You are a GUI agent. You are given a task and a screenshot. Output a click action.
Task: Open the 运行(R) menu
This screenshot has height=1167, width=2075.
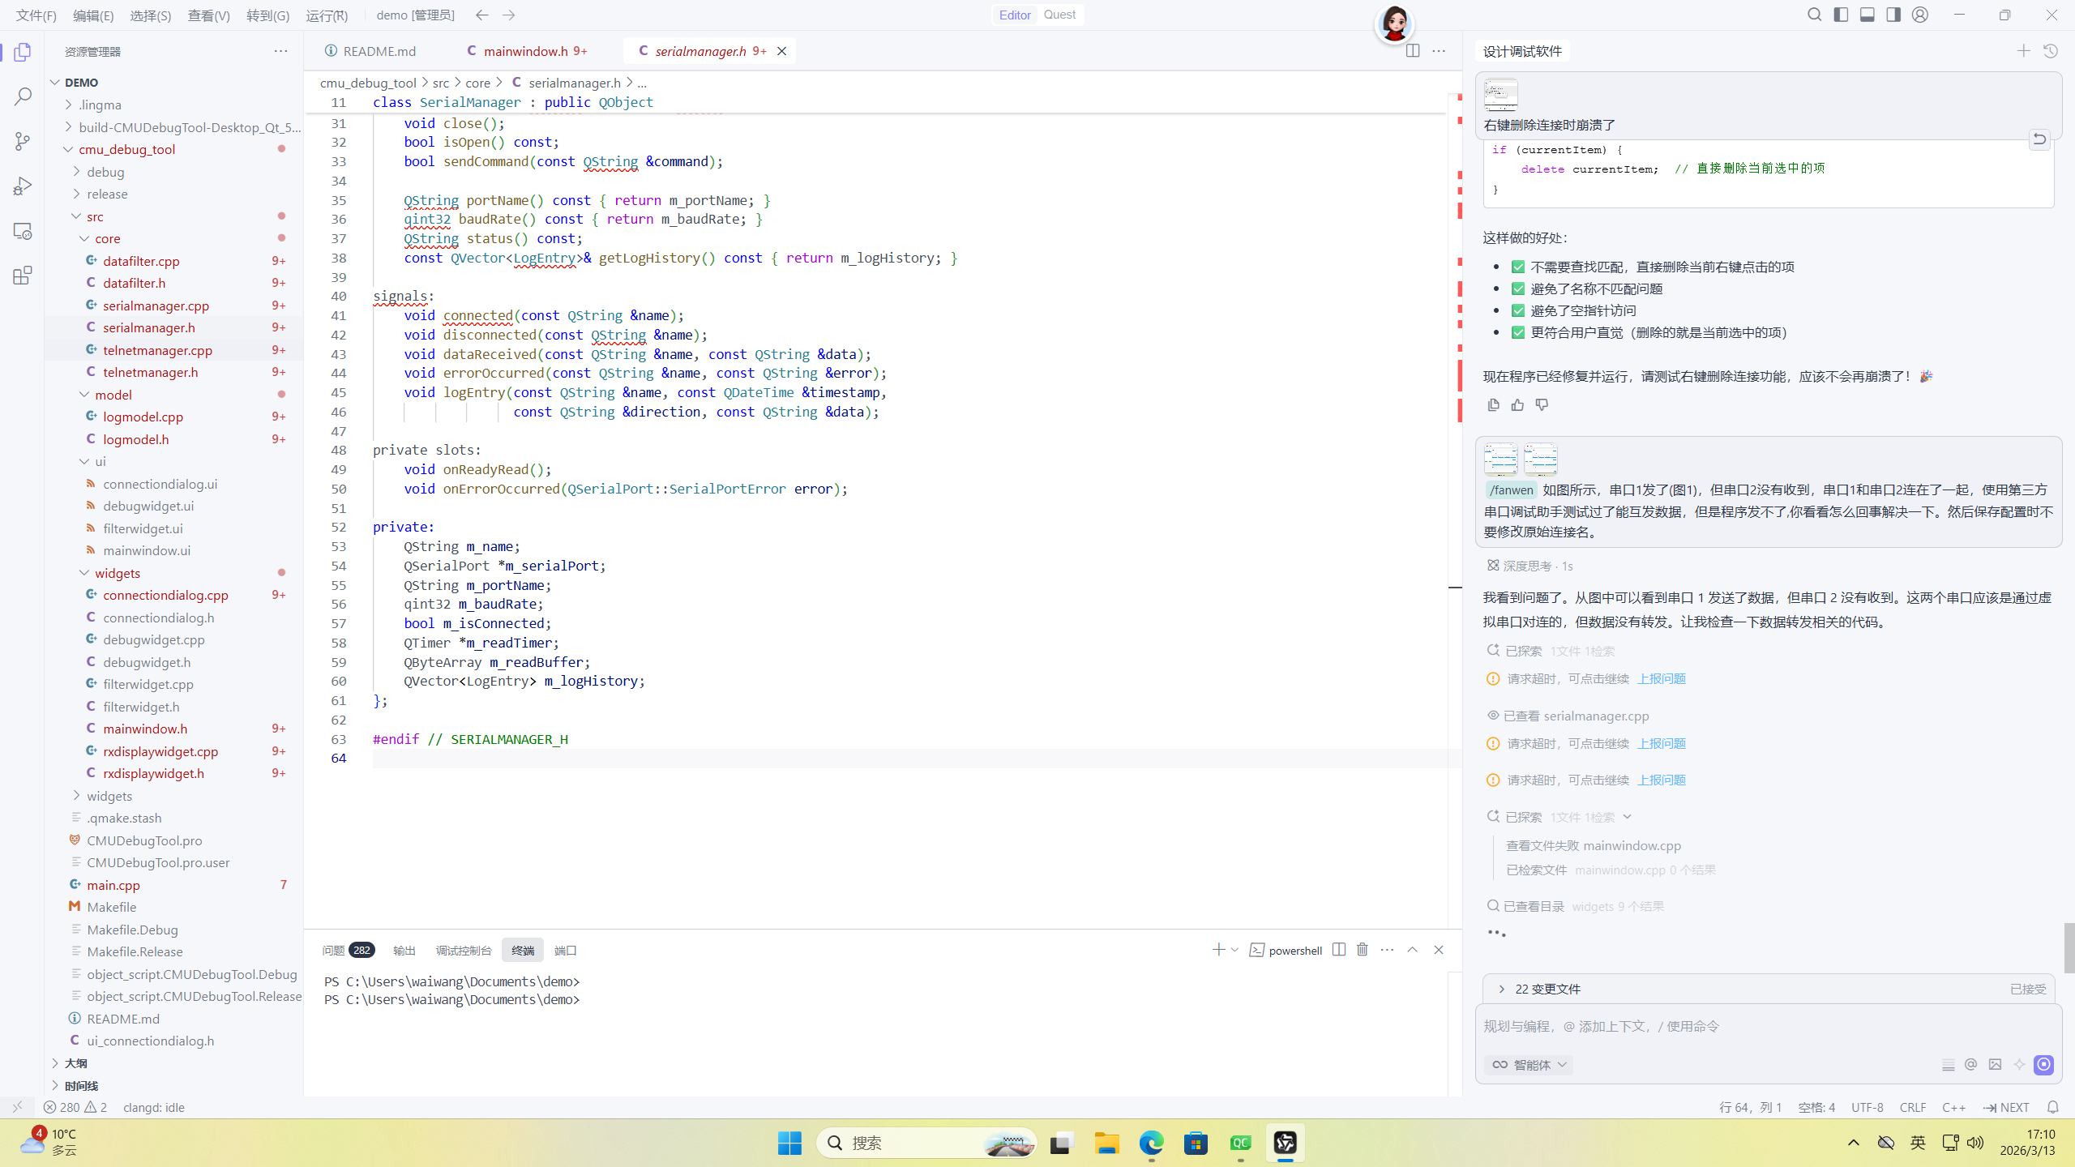(x=327, y=15)
